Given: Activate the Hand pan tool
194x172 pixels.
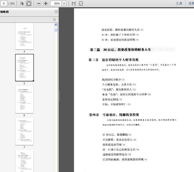Looking at the screenshot, I should pyautogui.click(x=29, y=3).
